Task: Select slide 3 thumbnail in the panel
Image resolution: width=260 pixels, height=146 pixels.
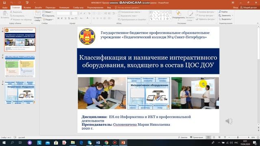Action: pyautogui.click(x=20, y=92)
